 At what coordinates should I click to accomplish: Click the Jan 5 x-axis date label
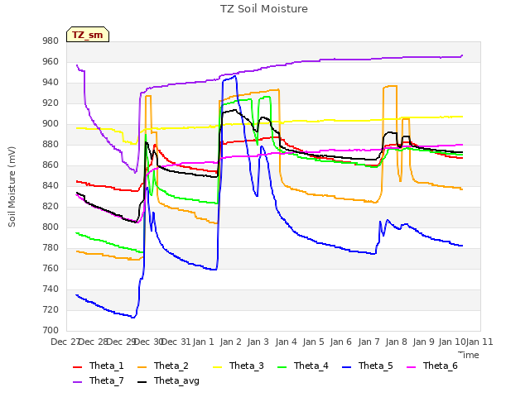(313, 342)
